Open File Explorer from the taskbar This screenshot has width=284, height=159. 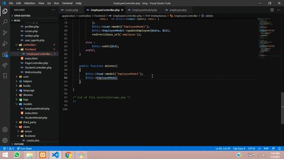[30, 155]
